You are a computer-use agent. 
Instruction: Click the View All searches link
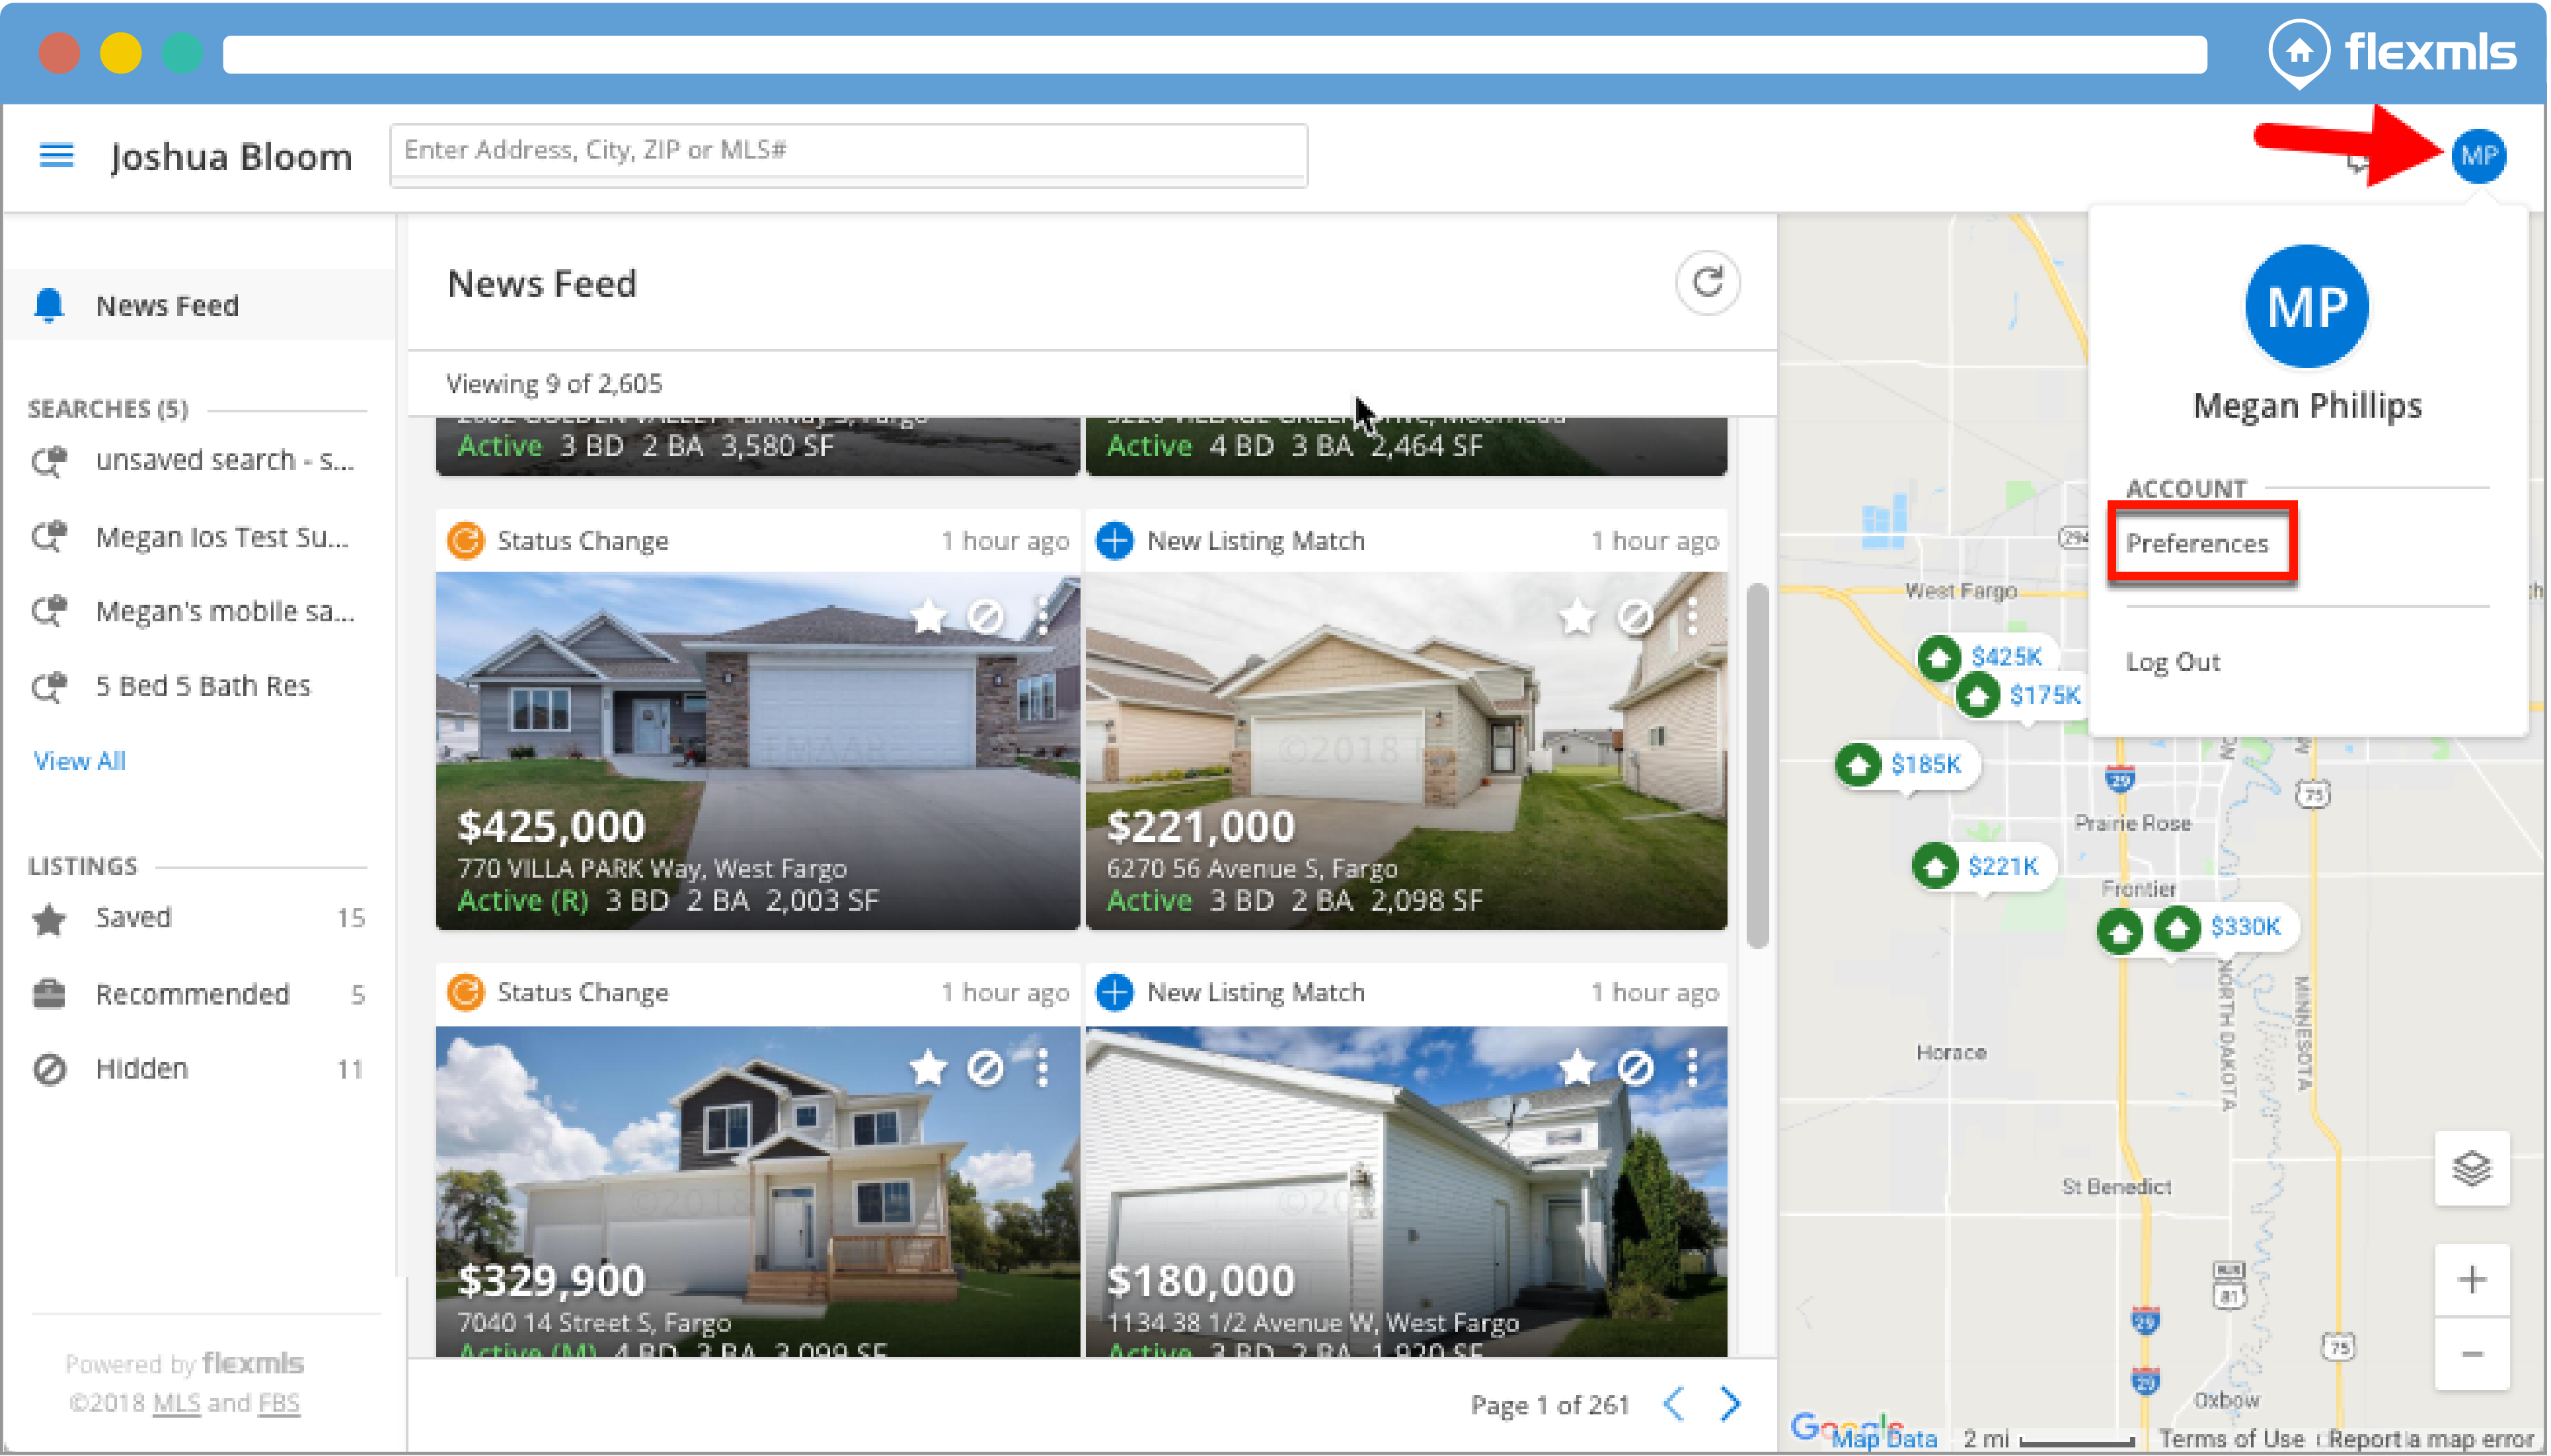[x=80, y=761]
